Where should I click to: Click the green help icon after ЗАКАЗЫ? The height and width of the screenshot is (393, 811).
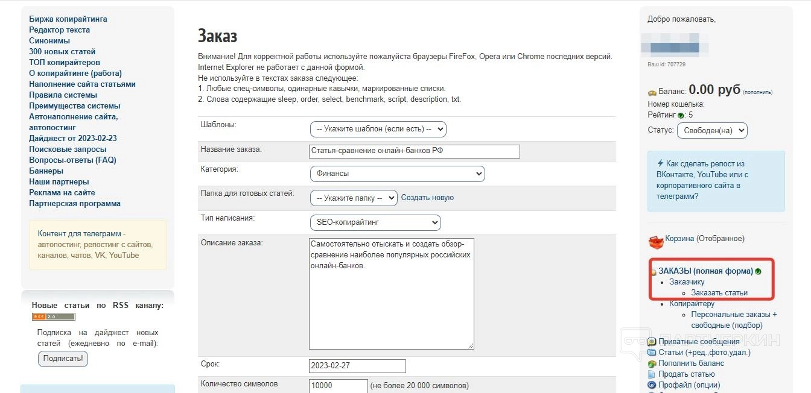tap(759, 271)
